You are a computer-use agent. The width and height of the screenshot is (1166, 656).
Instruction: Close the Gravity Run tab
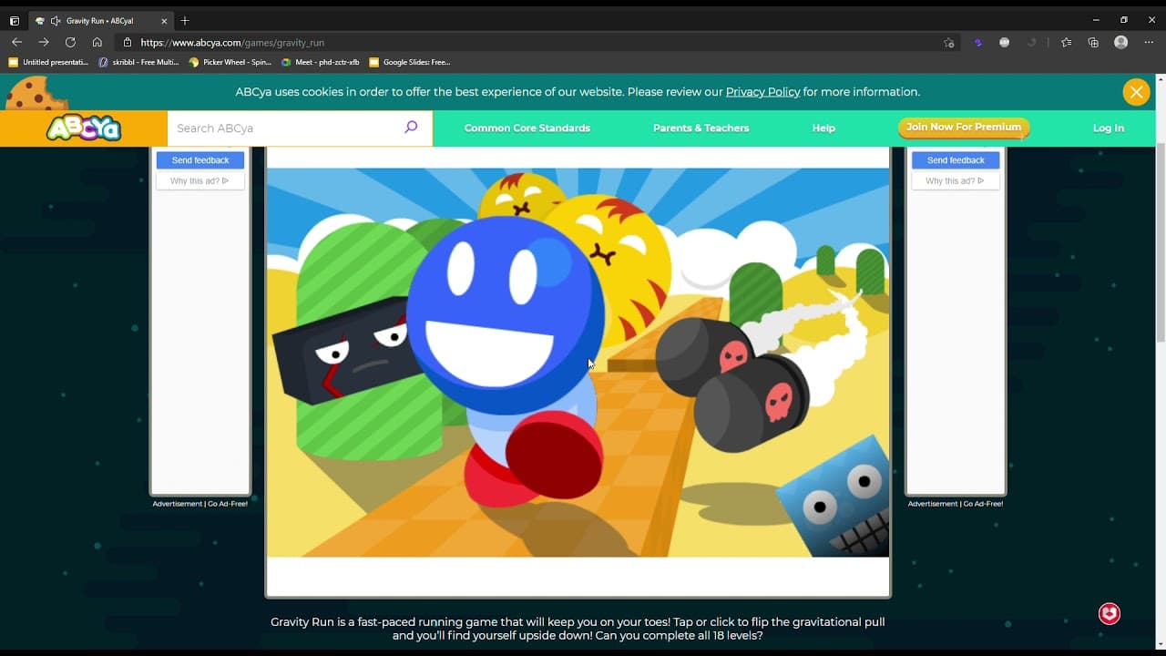(164, 20)
